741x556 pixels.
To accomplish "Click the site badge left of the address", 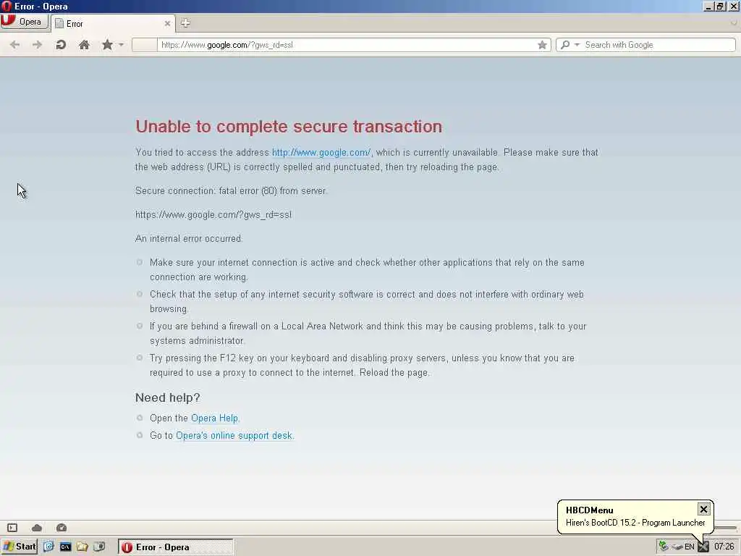I will click(144, 45).
